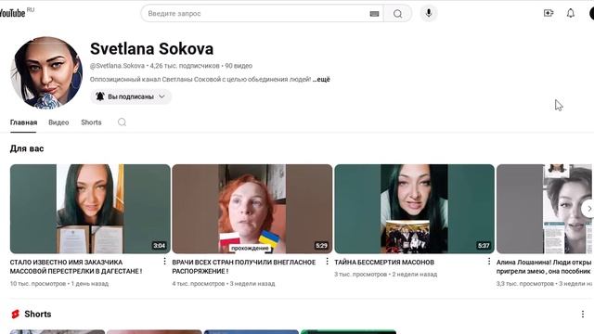The height and width of the screenshot is (334, 594).
Task: Click '3 тыс. просмотров • 2 недели назад'
Action: 386,274
